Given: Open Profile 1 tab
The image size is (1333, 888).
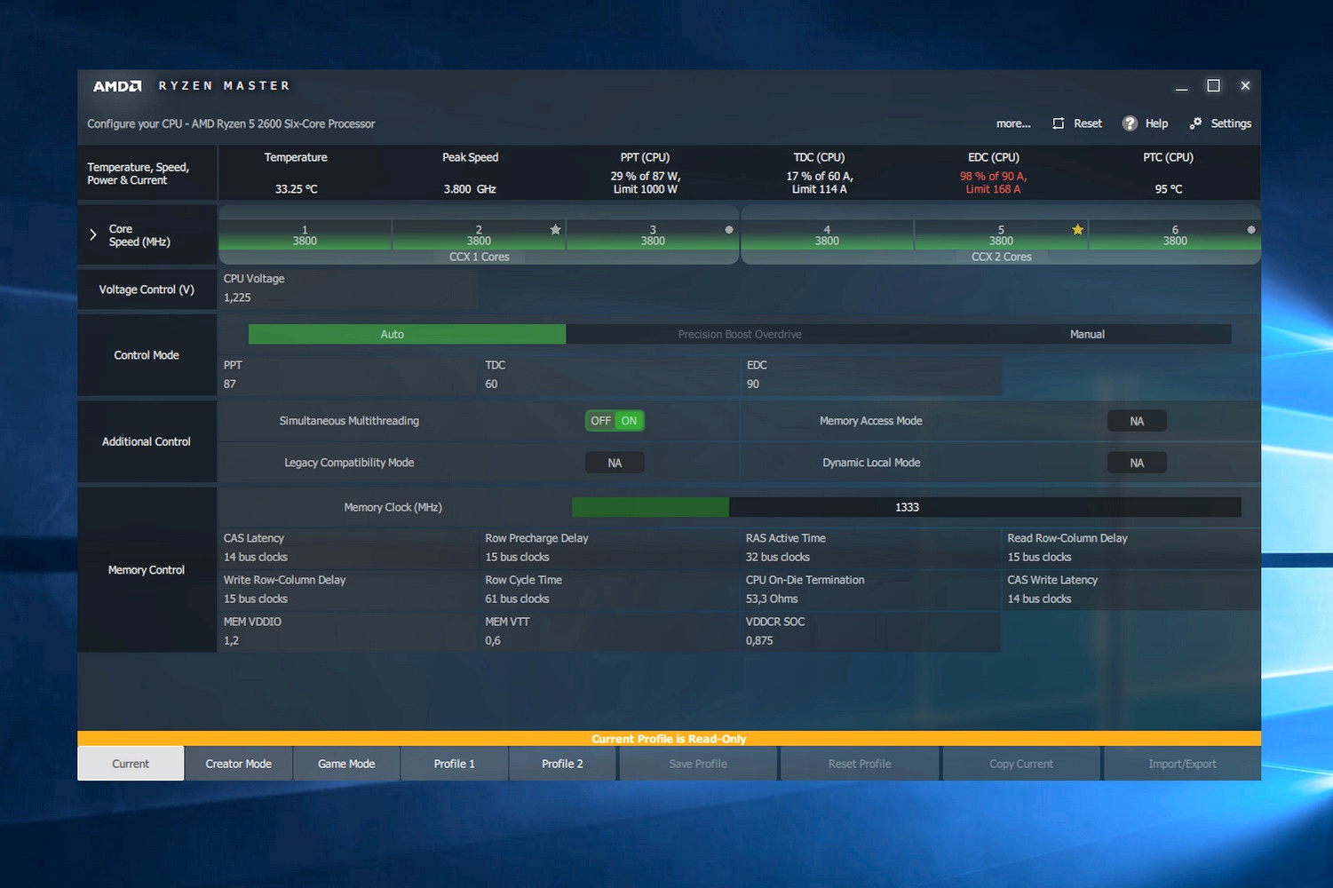Looking at the screenshot, I should 455,764.
